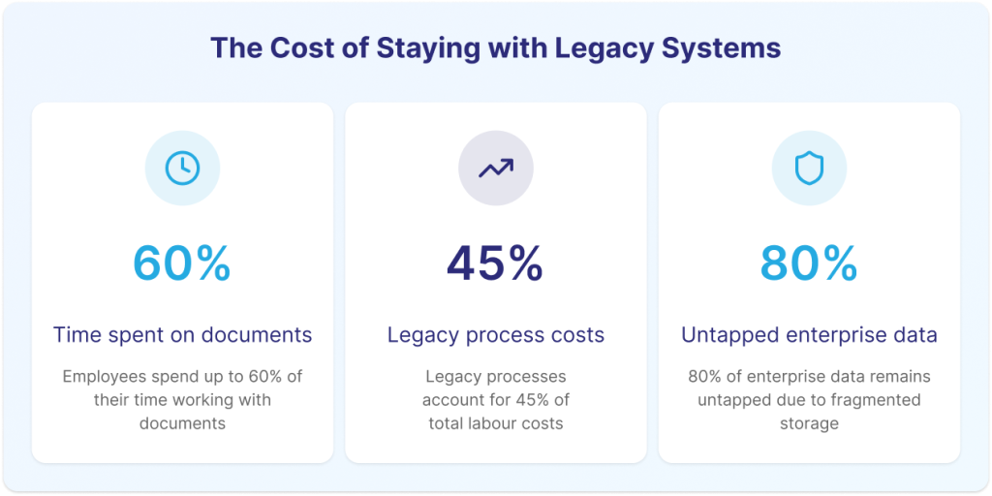
Task: Click 'The Cost of Staying with Legacy Systems' title
Action: [496, 47]
